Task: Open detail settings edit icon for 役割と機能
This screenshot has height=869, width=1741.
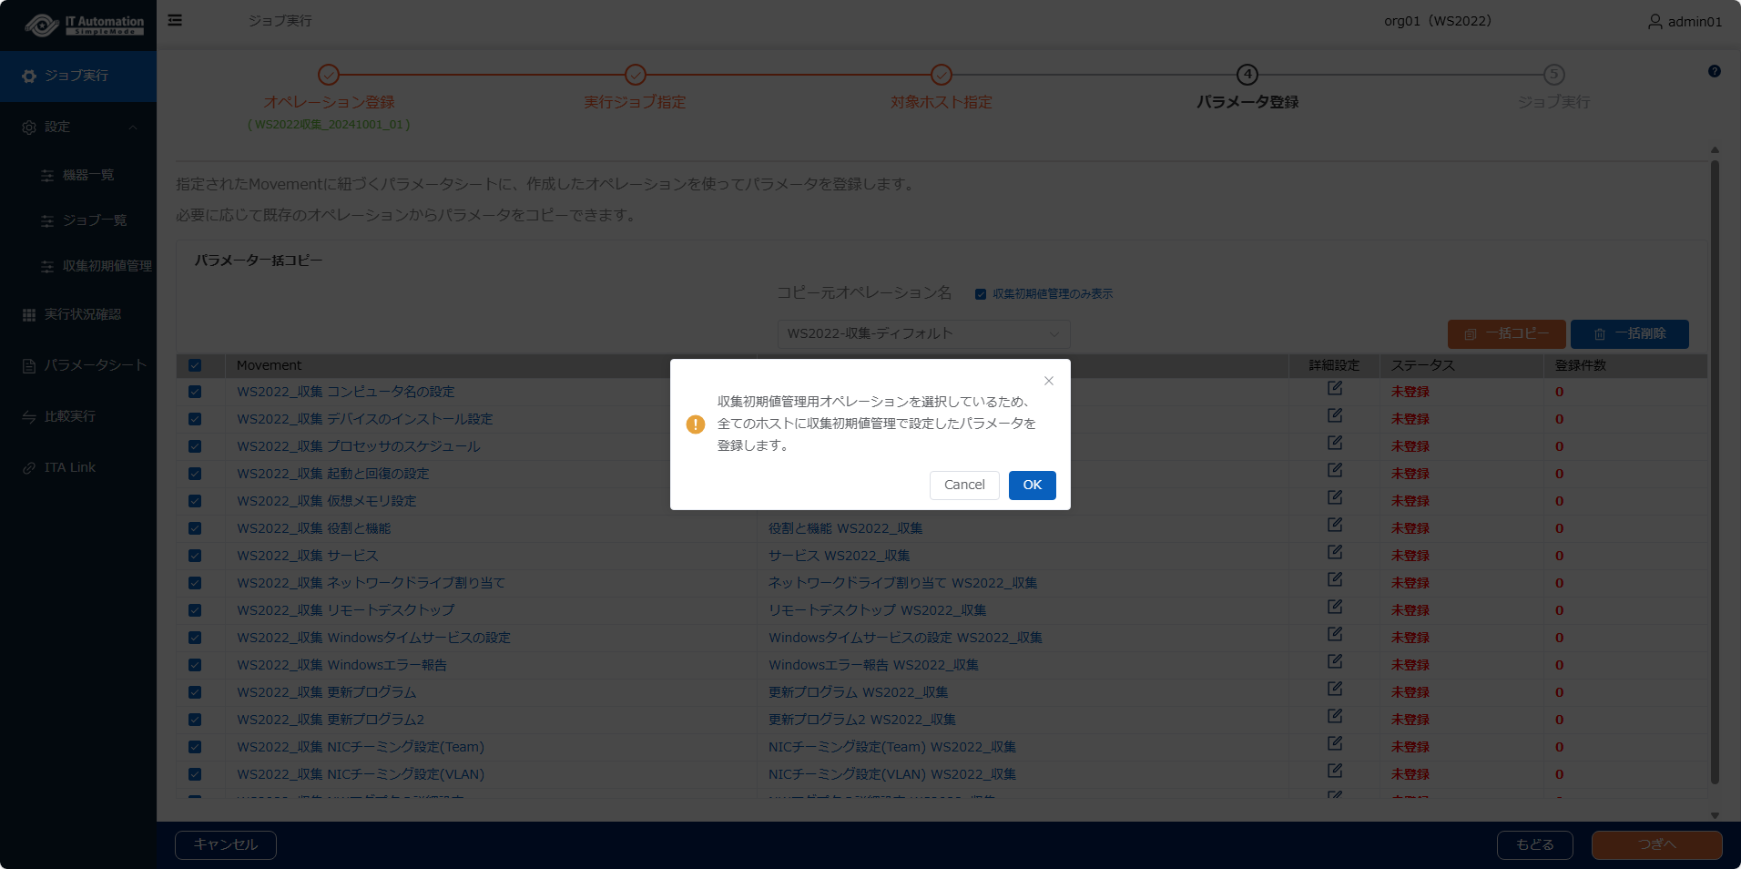Action: tap(1334, 526)
